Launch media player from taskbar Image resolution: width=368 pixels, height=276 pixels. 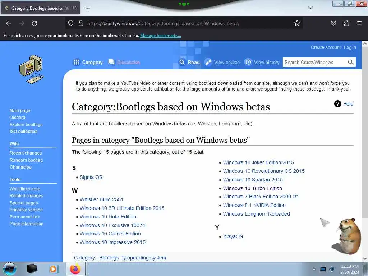click(x=53, y=269)
